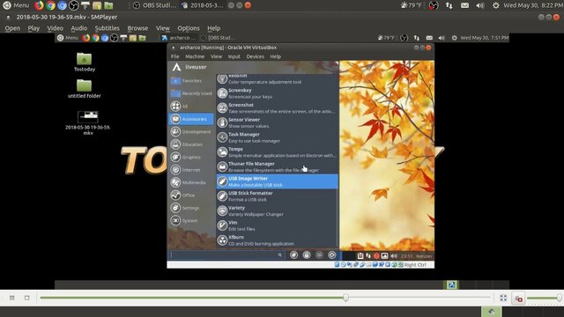Click the lock screen icon beside the search field

[x=307, y=254]
